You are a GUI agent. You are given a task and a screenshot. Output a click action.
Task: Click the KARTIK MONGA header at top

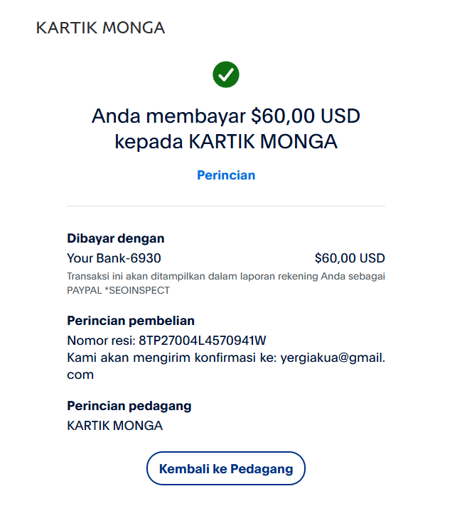[x=100, y=28]
